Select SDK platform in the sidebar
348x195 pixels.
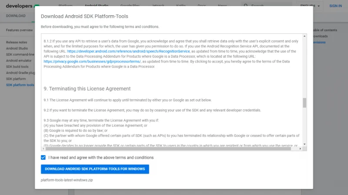[16, 79]
